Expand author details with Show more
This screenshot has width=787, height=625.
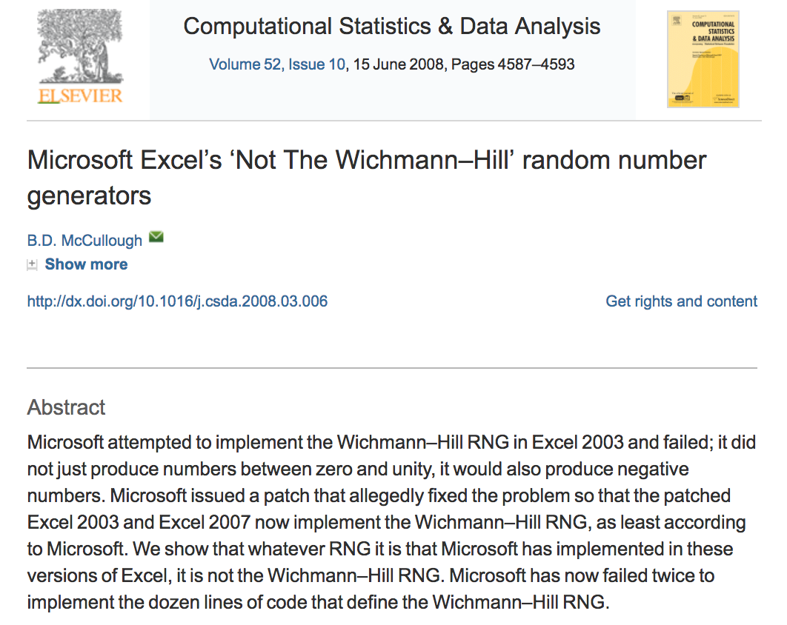86,264
